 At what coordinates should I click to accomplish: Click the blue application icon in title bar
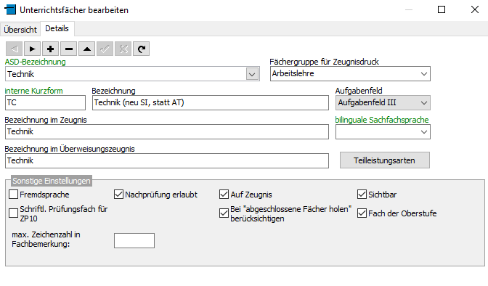[x=10, y=9]
